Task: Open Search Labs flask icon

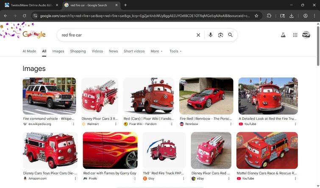Action: pos(283,35)
